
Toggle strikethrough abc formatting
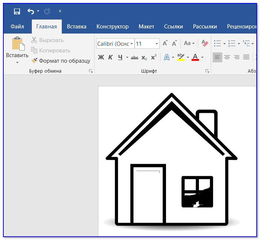coord(135,58)
